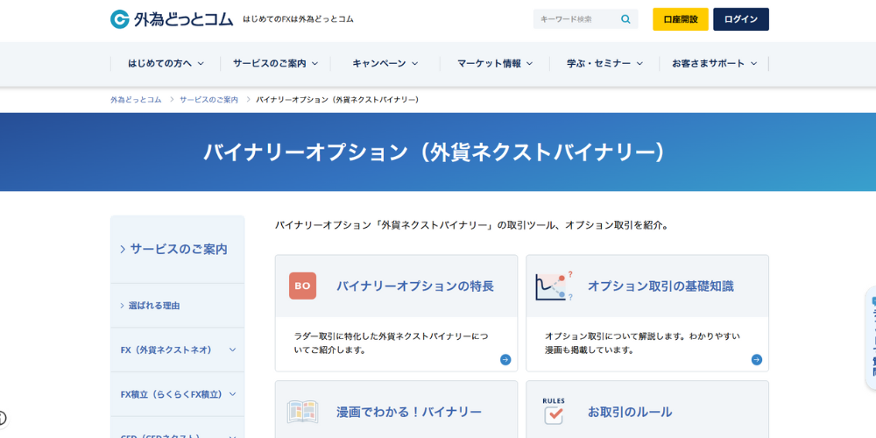Open the 学ぶ・セミナー menu
This screenshot has width=876, height=438.
[x=604, y=64]
